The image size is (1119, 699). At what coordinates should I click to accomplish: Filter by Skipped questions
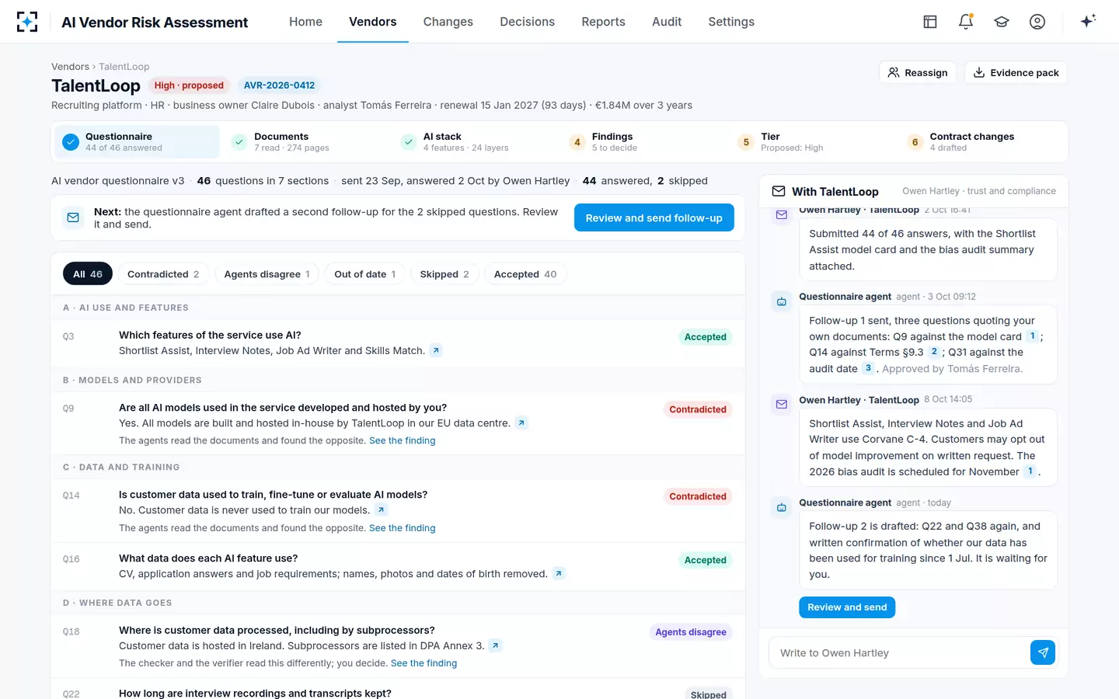tap(444, 274)
